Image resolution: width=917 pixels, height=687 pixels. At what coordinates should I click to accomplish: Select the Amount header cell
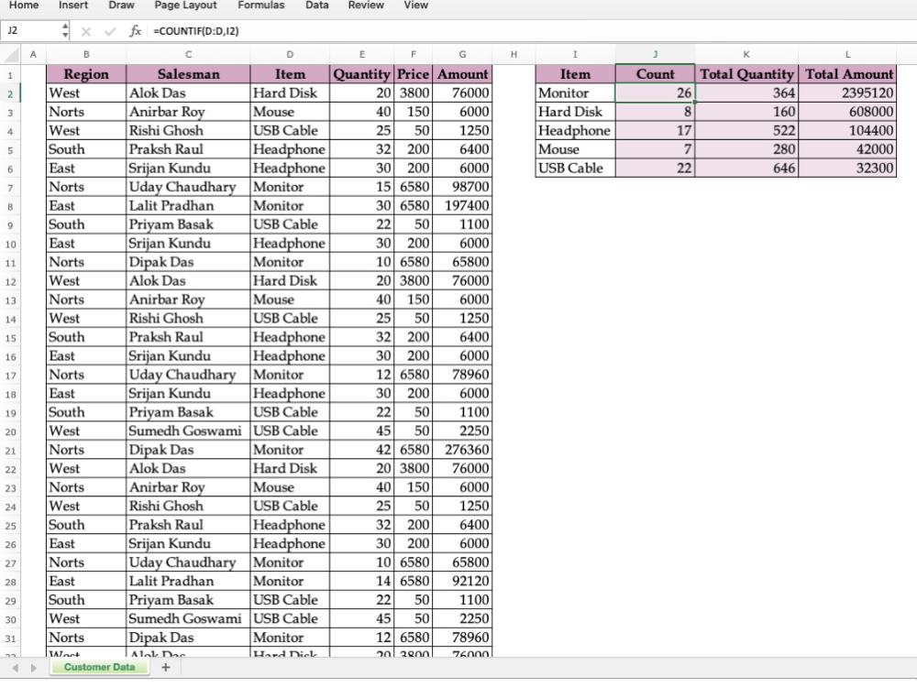pyautogui.click(x=462, y=74)
